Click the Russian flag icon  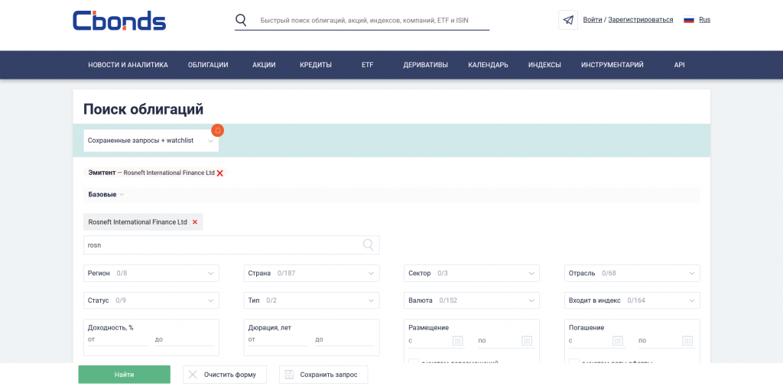[689, 20]
